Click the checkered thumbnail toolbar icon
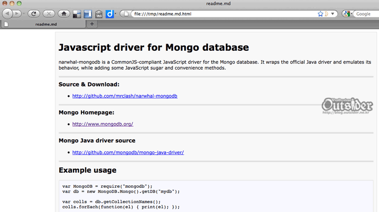Image resolution: width=379 pixels, height=212 pixels. pos(77,14)
